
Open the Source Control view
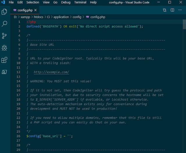(x=4, y=36)
